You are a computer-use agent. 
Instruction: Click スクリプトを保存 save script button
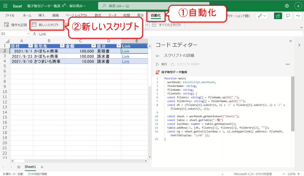(x=185, y=64)
